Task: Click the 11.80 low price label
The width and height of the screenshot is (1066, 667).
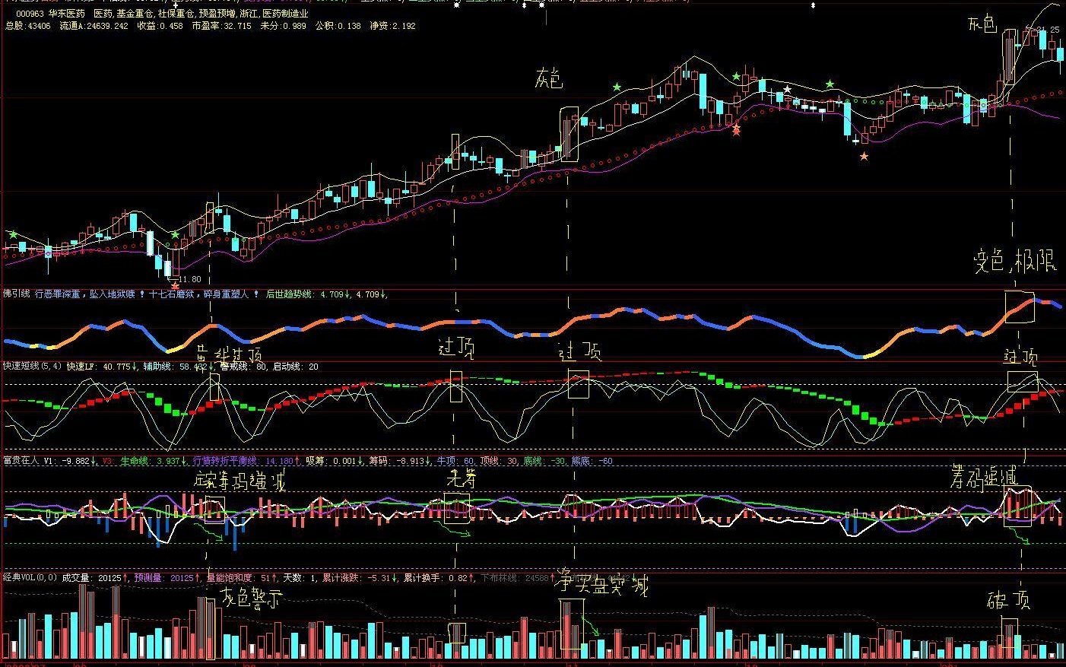Action: point(189,279)
